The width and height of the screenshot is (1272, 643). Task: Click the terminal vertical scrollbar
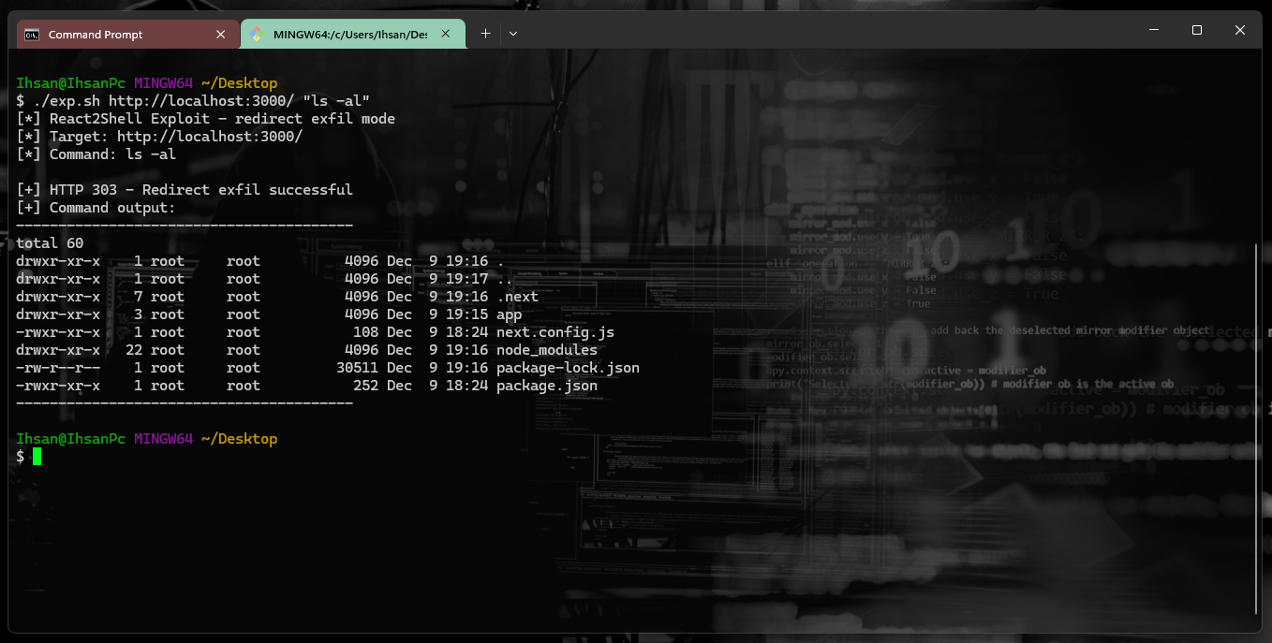pyautogui.click(x=1255, y=429)
